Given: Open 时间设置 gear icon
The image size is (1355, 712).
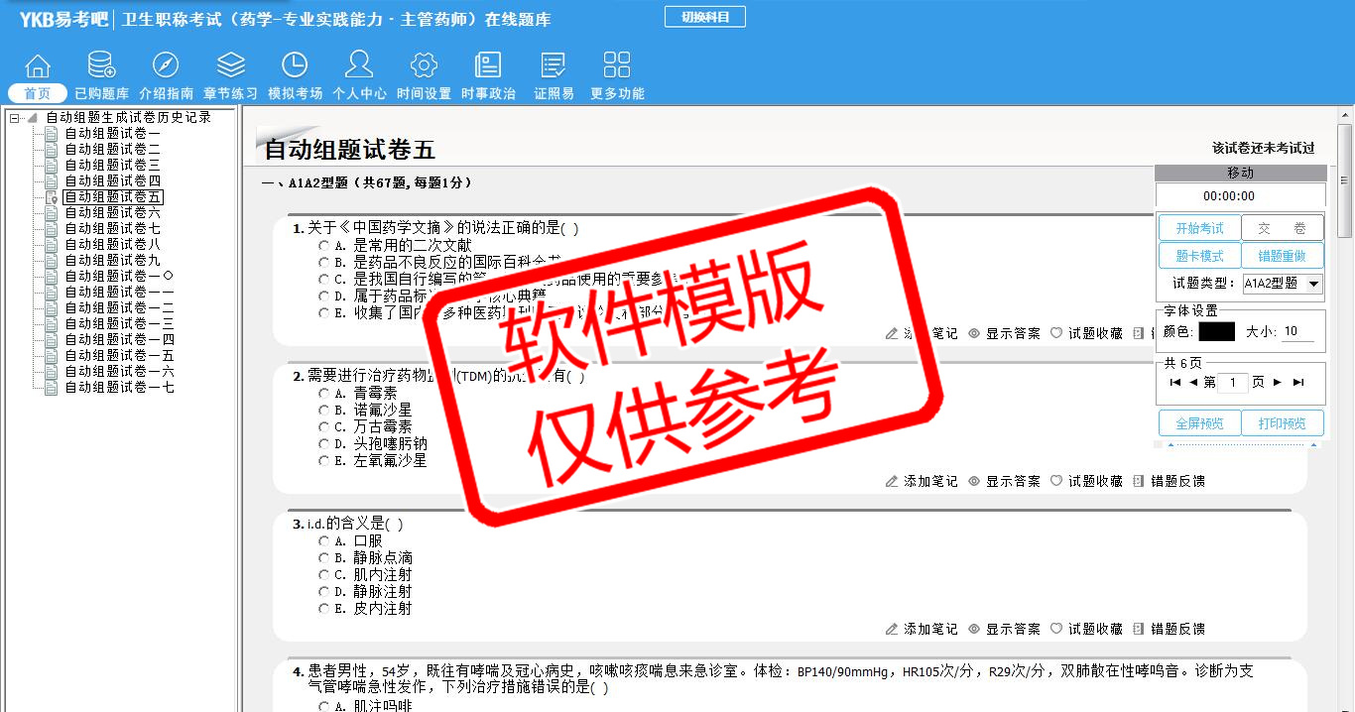Looking at the screenshot, I should coord(424,66).
